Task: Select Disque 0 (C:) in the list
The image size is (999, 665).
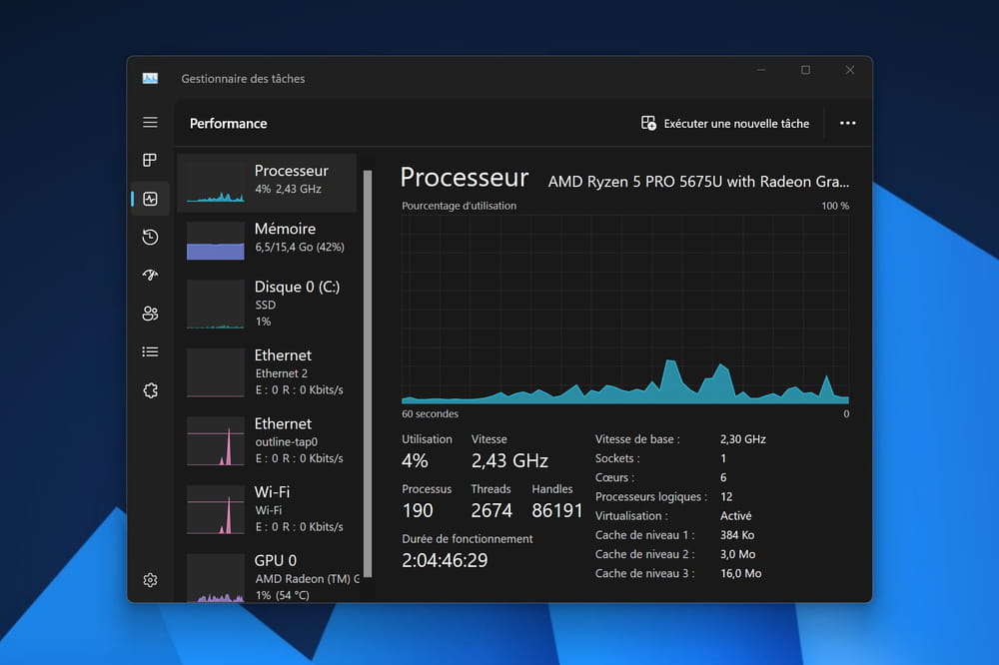Action: coord(267,303)
